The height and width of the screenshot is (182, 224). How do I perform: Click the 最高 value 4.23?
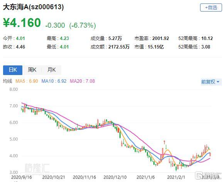pos(64,38)
